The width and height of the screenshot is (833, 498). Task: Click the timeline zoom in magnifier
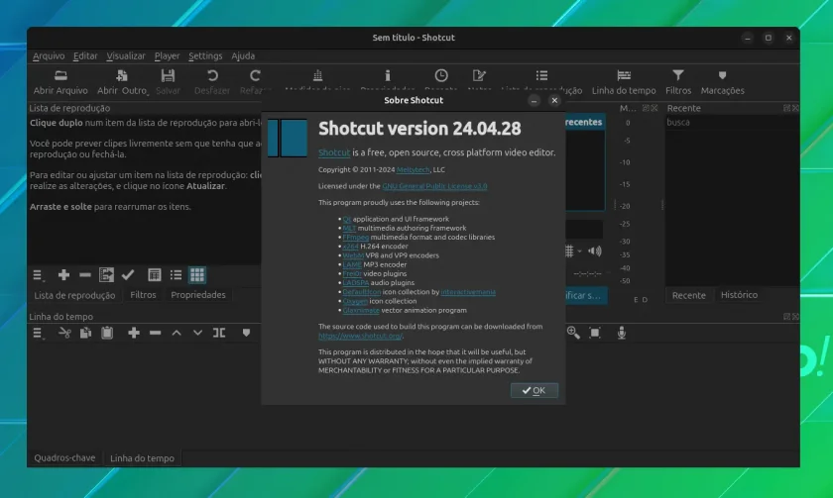point(573,333)
